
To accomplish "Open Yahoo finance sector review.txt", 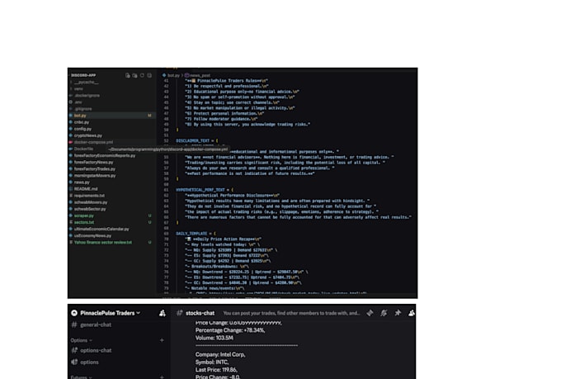I will pos(102,243).
